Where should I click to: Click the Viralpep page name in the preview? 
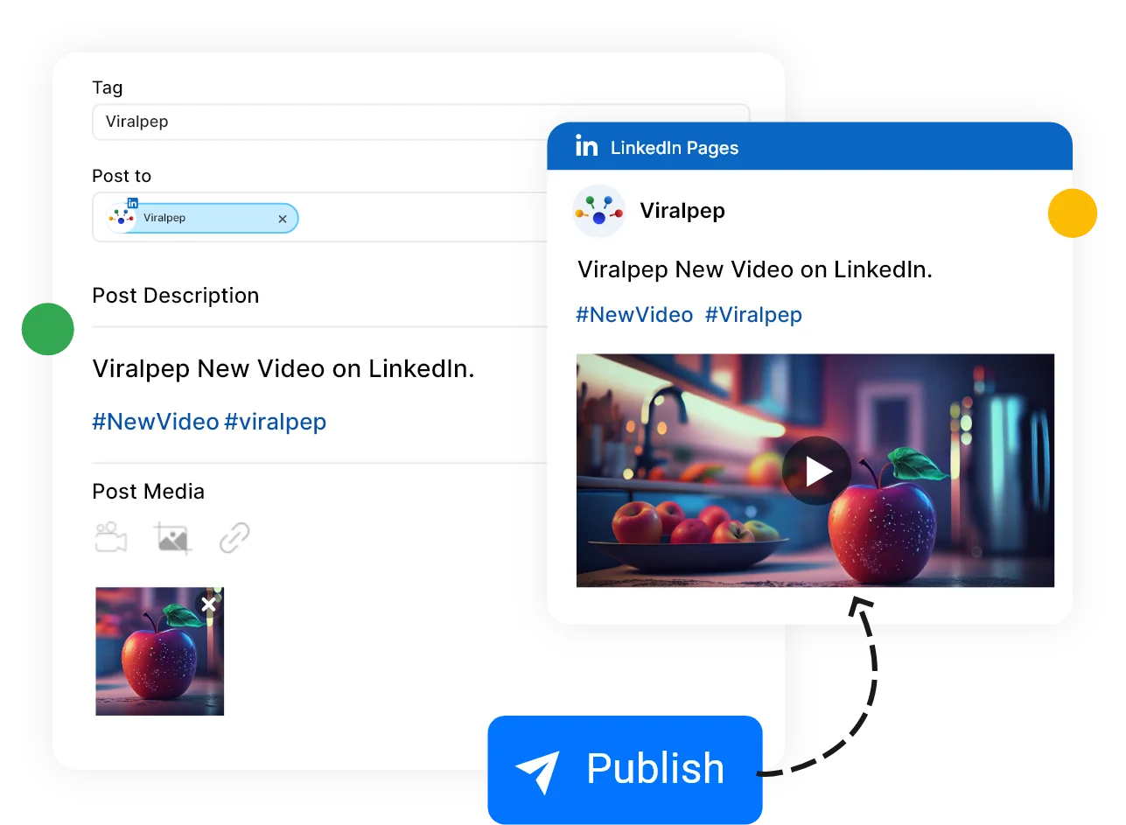click(682, 211)
